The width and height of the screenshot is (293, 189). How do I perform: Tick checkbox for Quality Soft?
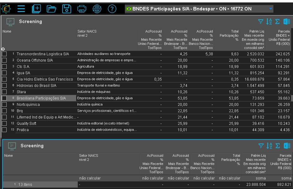[x=4, y=124]
